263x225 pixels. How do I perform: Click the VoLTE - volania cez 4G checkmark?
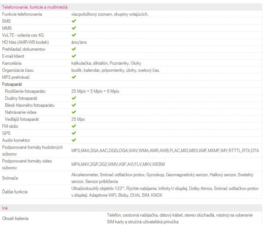coord(74,35)
